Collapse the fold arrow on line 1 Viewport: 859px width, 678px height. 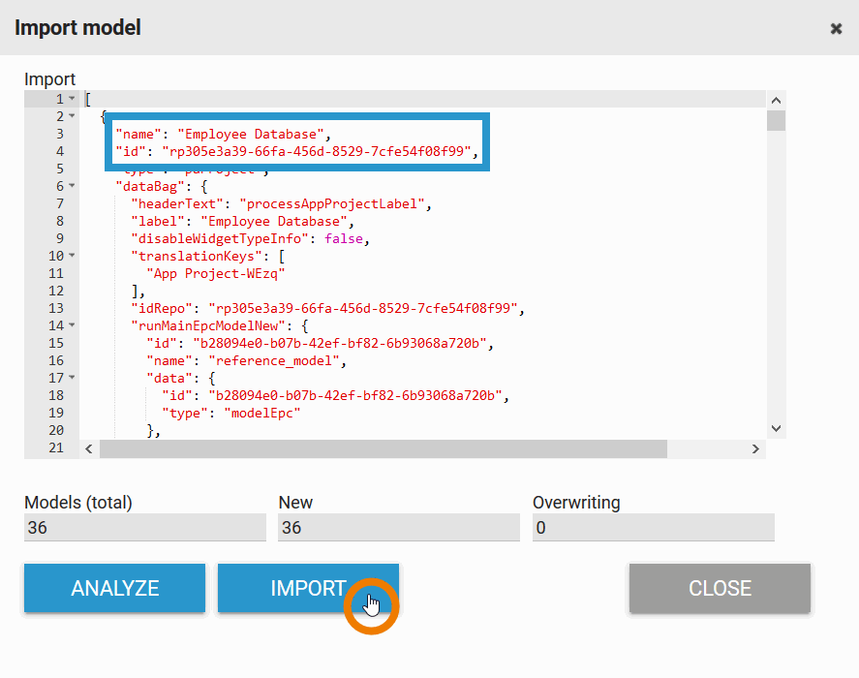point(72,99)
